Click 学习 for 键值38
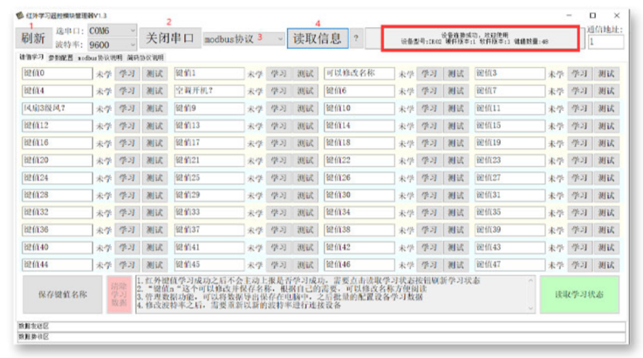Image resolution: width=643 pixels, height=358 pixels. pyautogui.click(x=429, y=230)
